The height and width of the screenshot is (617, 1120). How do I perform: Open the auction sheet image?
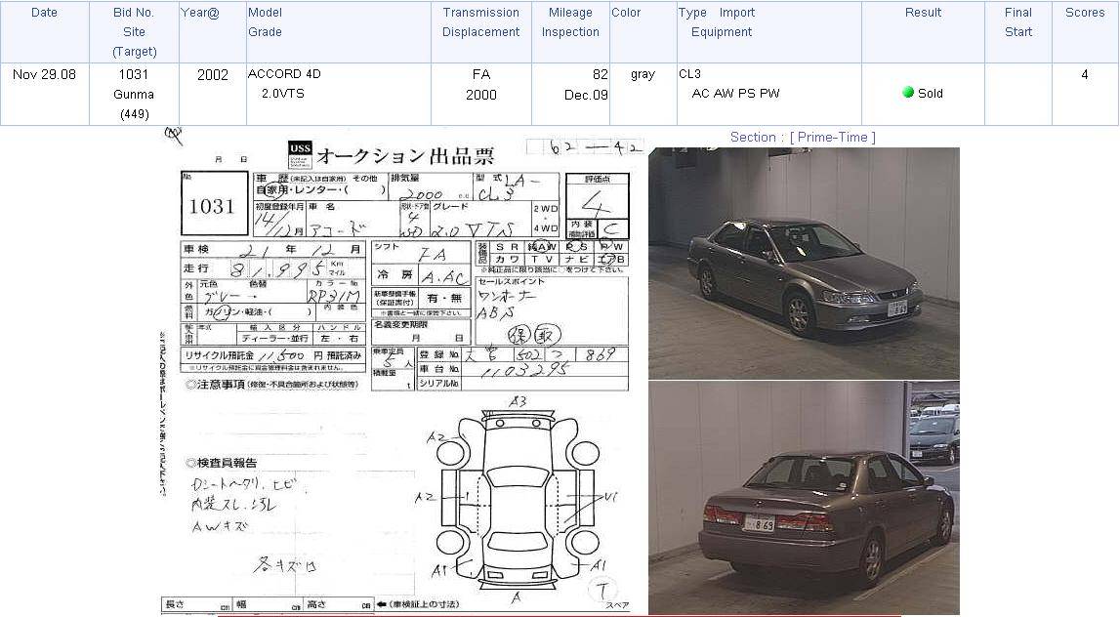(x=403, y=372)
